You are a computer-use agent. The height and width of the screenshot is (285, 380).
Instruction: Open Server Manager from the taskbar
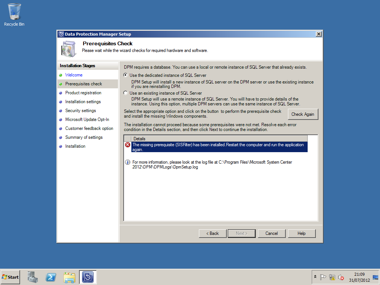click(33, 277)
